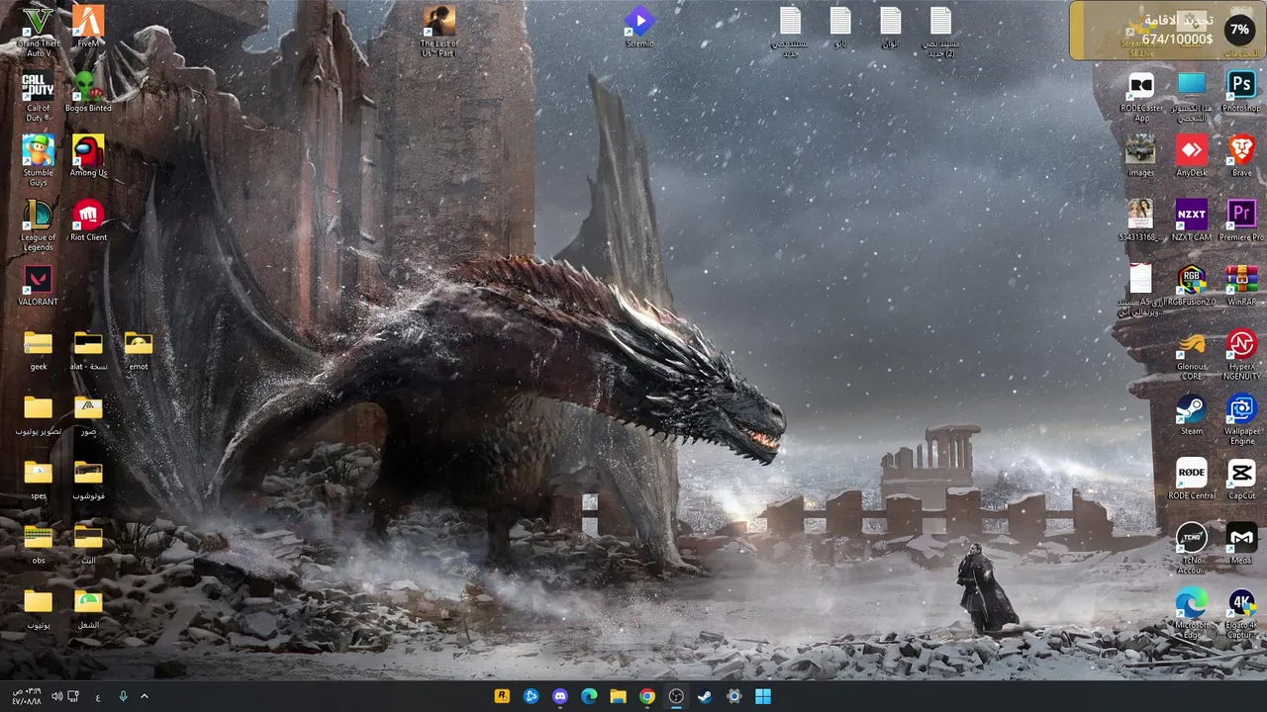The image size is (1267, 712).
Task: Expand the hidden tray icons chevron
Action: pos(145,696)
